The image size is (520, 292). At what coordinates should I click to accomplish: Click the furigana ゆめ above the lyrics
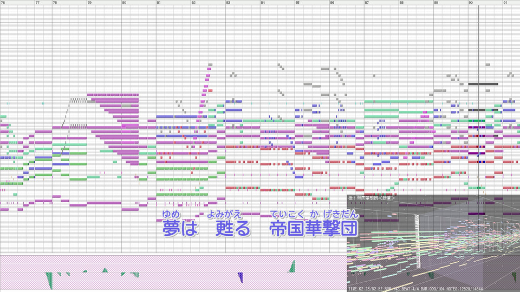tap(171, 214)
